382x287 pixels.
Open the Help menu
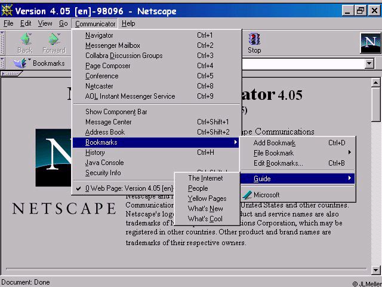[x=128, y=23]
